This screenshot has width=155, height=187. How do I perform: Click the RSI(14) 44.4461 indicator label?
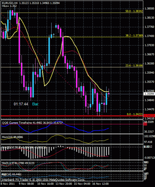12,174
